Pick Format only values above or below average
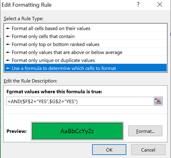Viewport: 171px width, 158px height. (85, 52)
